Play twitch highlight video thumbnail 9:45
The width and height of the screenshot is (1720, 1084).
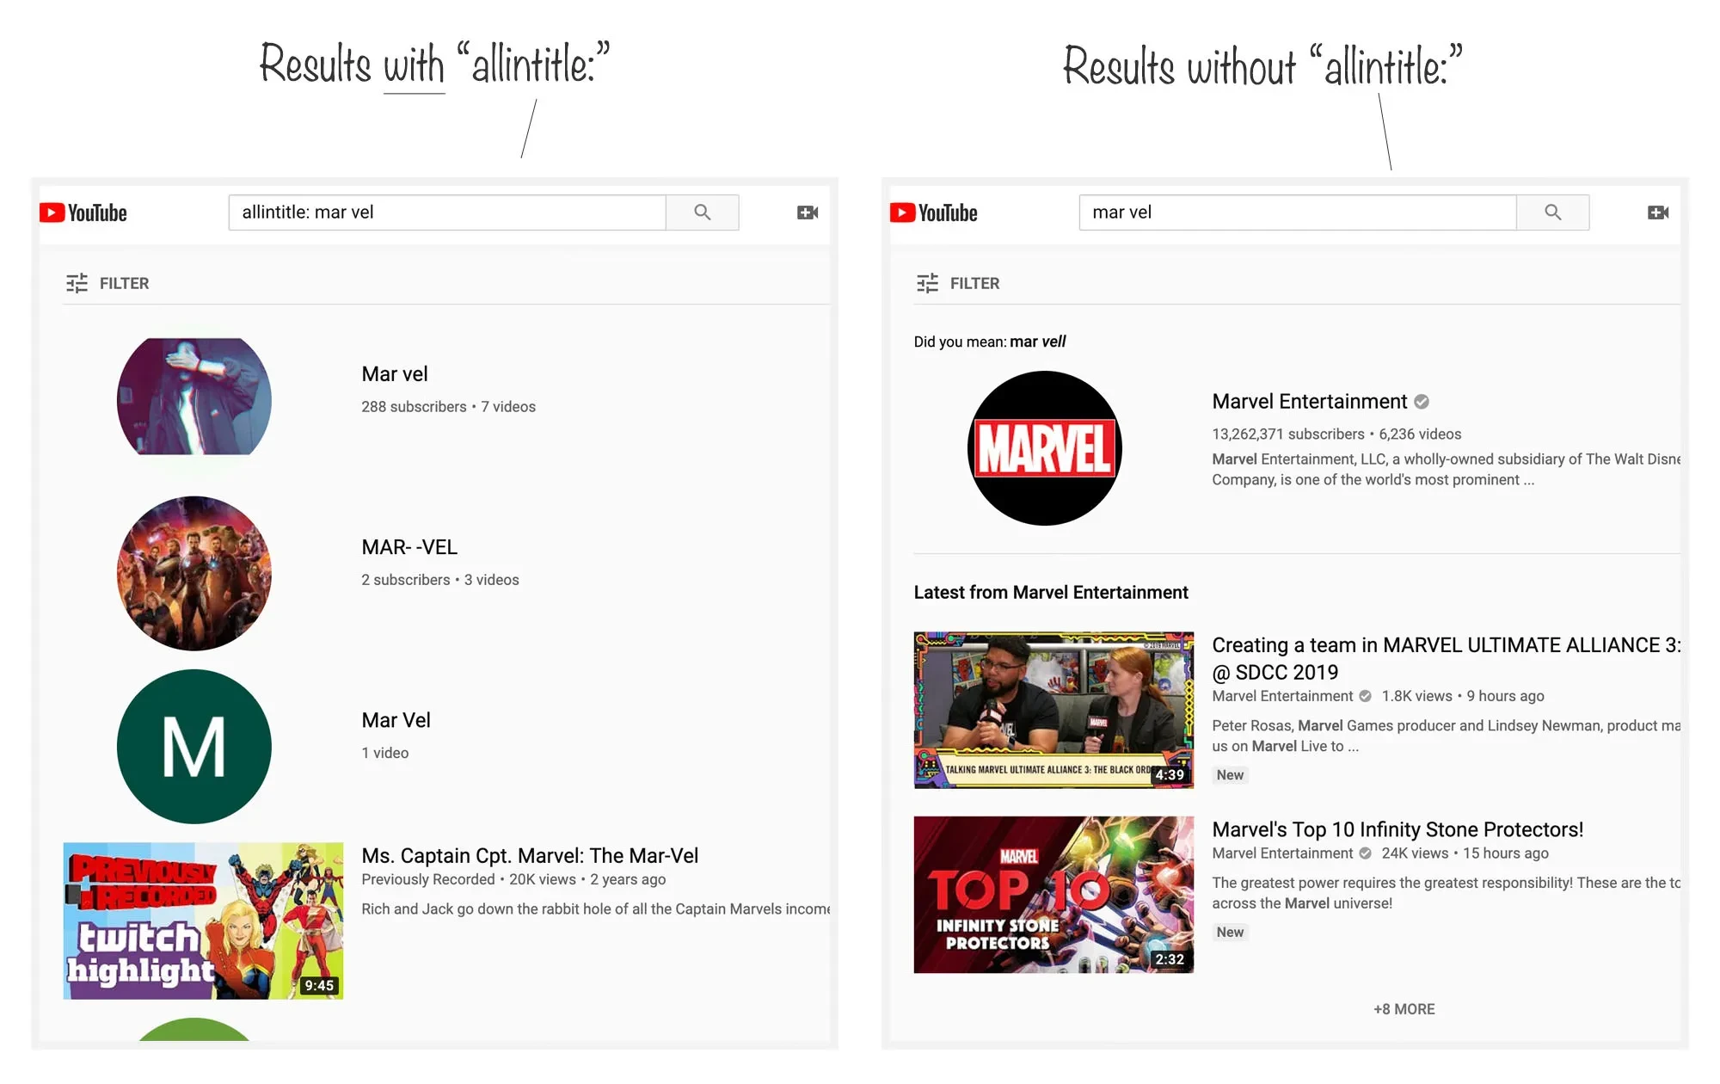pos(203,921)
